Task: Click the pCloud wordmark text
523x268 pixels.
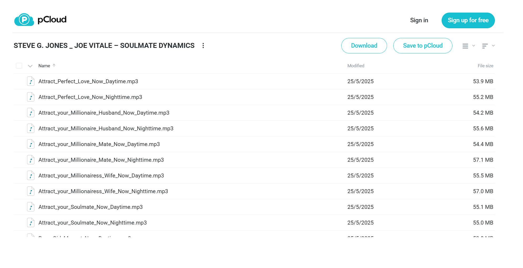Action: pyautogui.click(x=52, y=20)
